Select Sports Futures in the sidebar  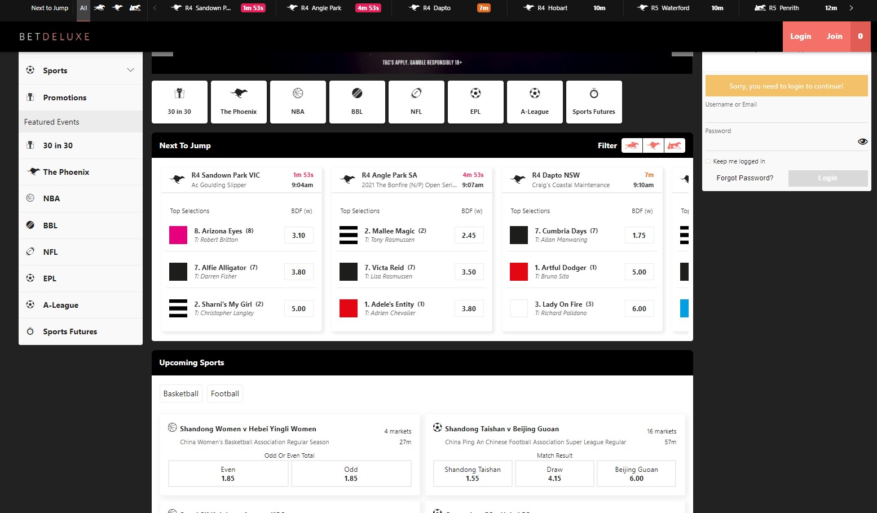(x=81, y=331)
